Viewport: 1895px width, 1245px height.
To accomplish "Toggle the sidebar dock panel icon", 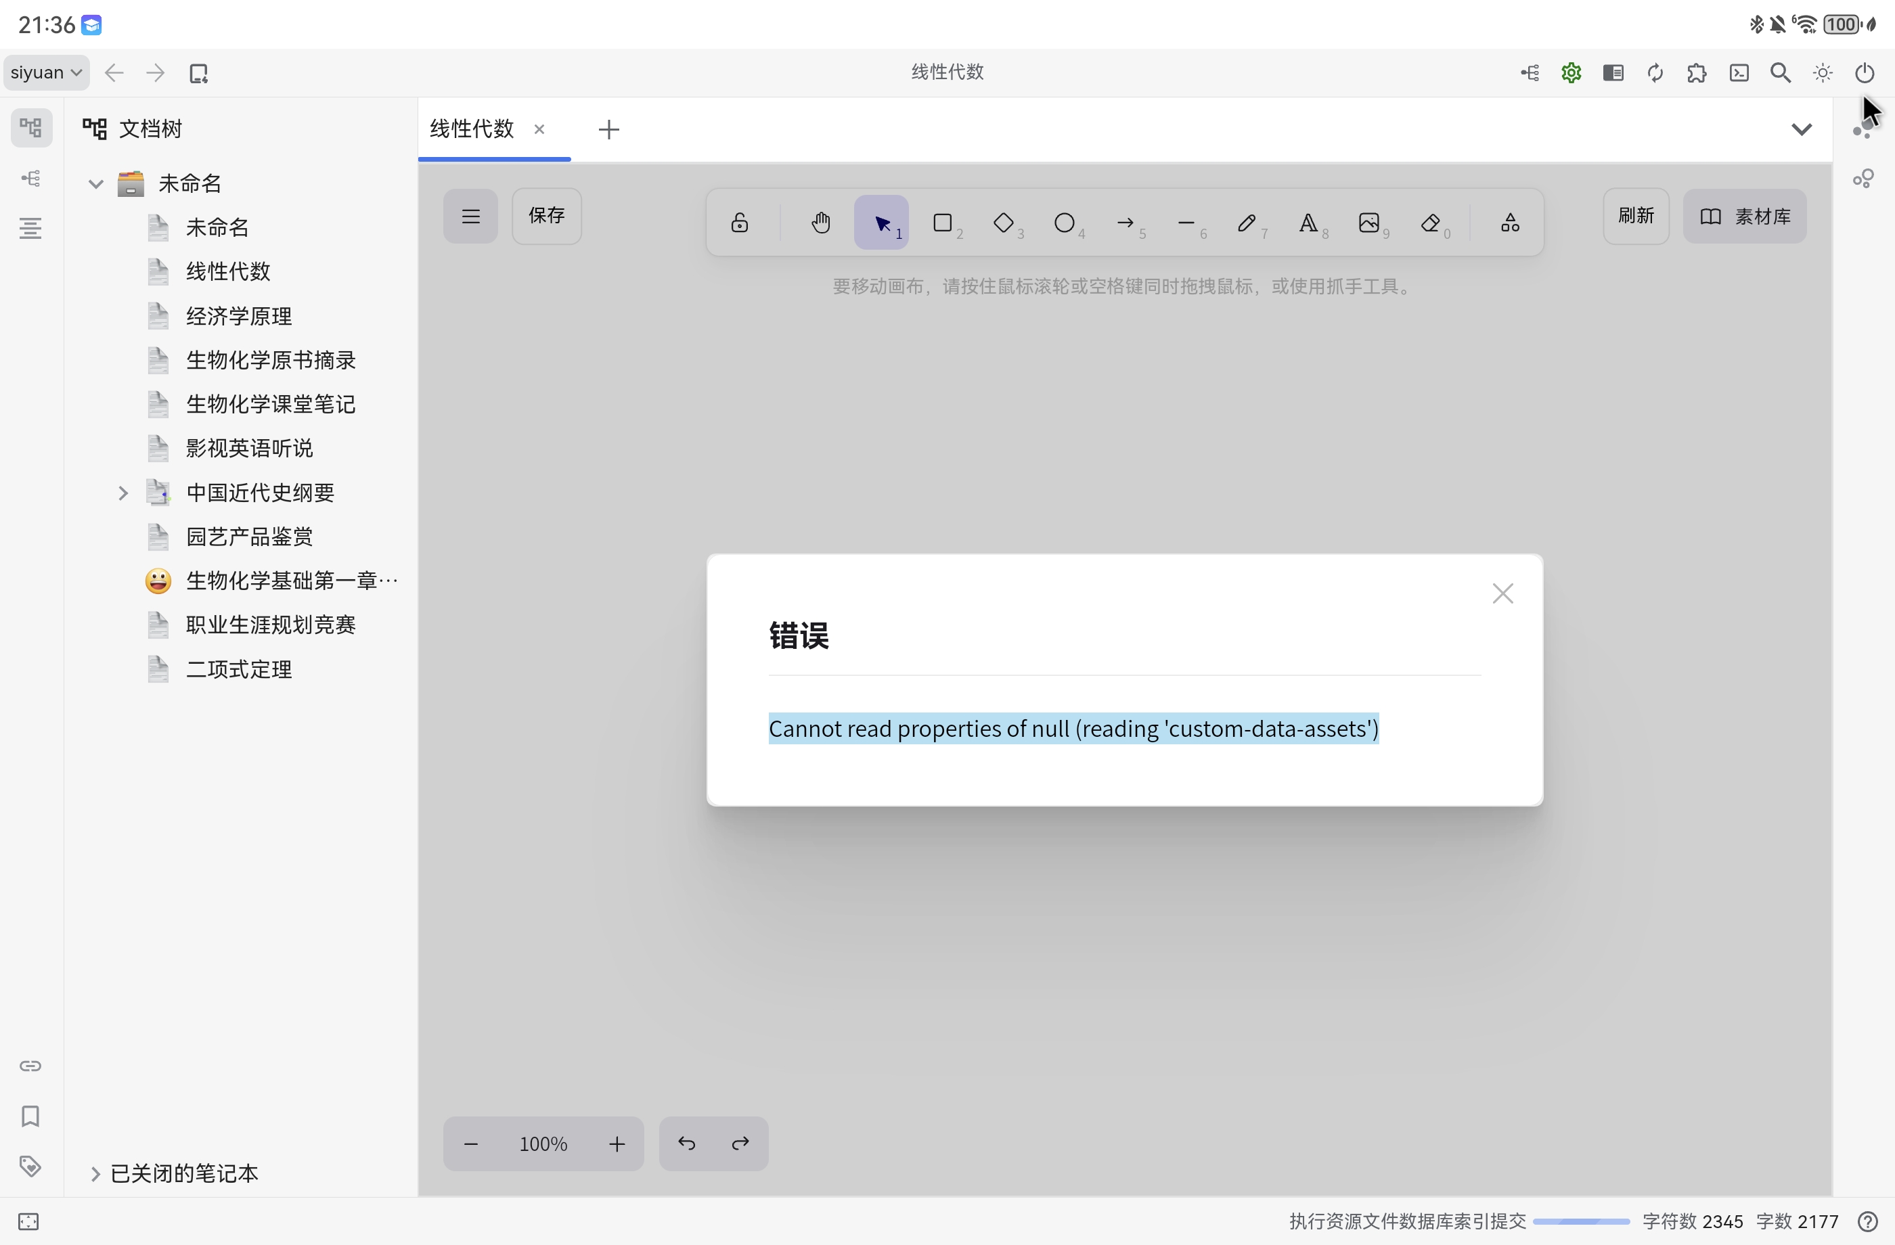I will click(1613, 72).
